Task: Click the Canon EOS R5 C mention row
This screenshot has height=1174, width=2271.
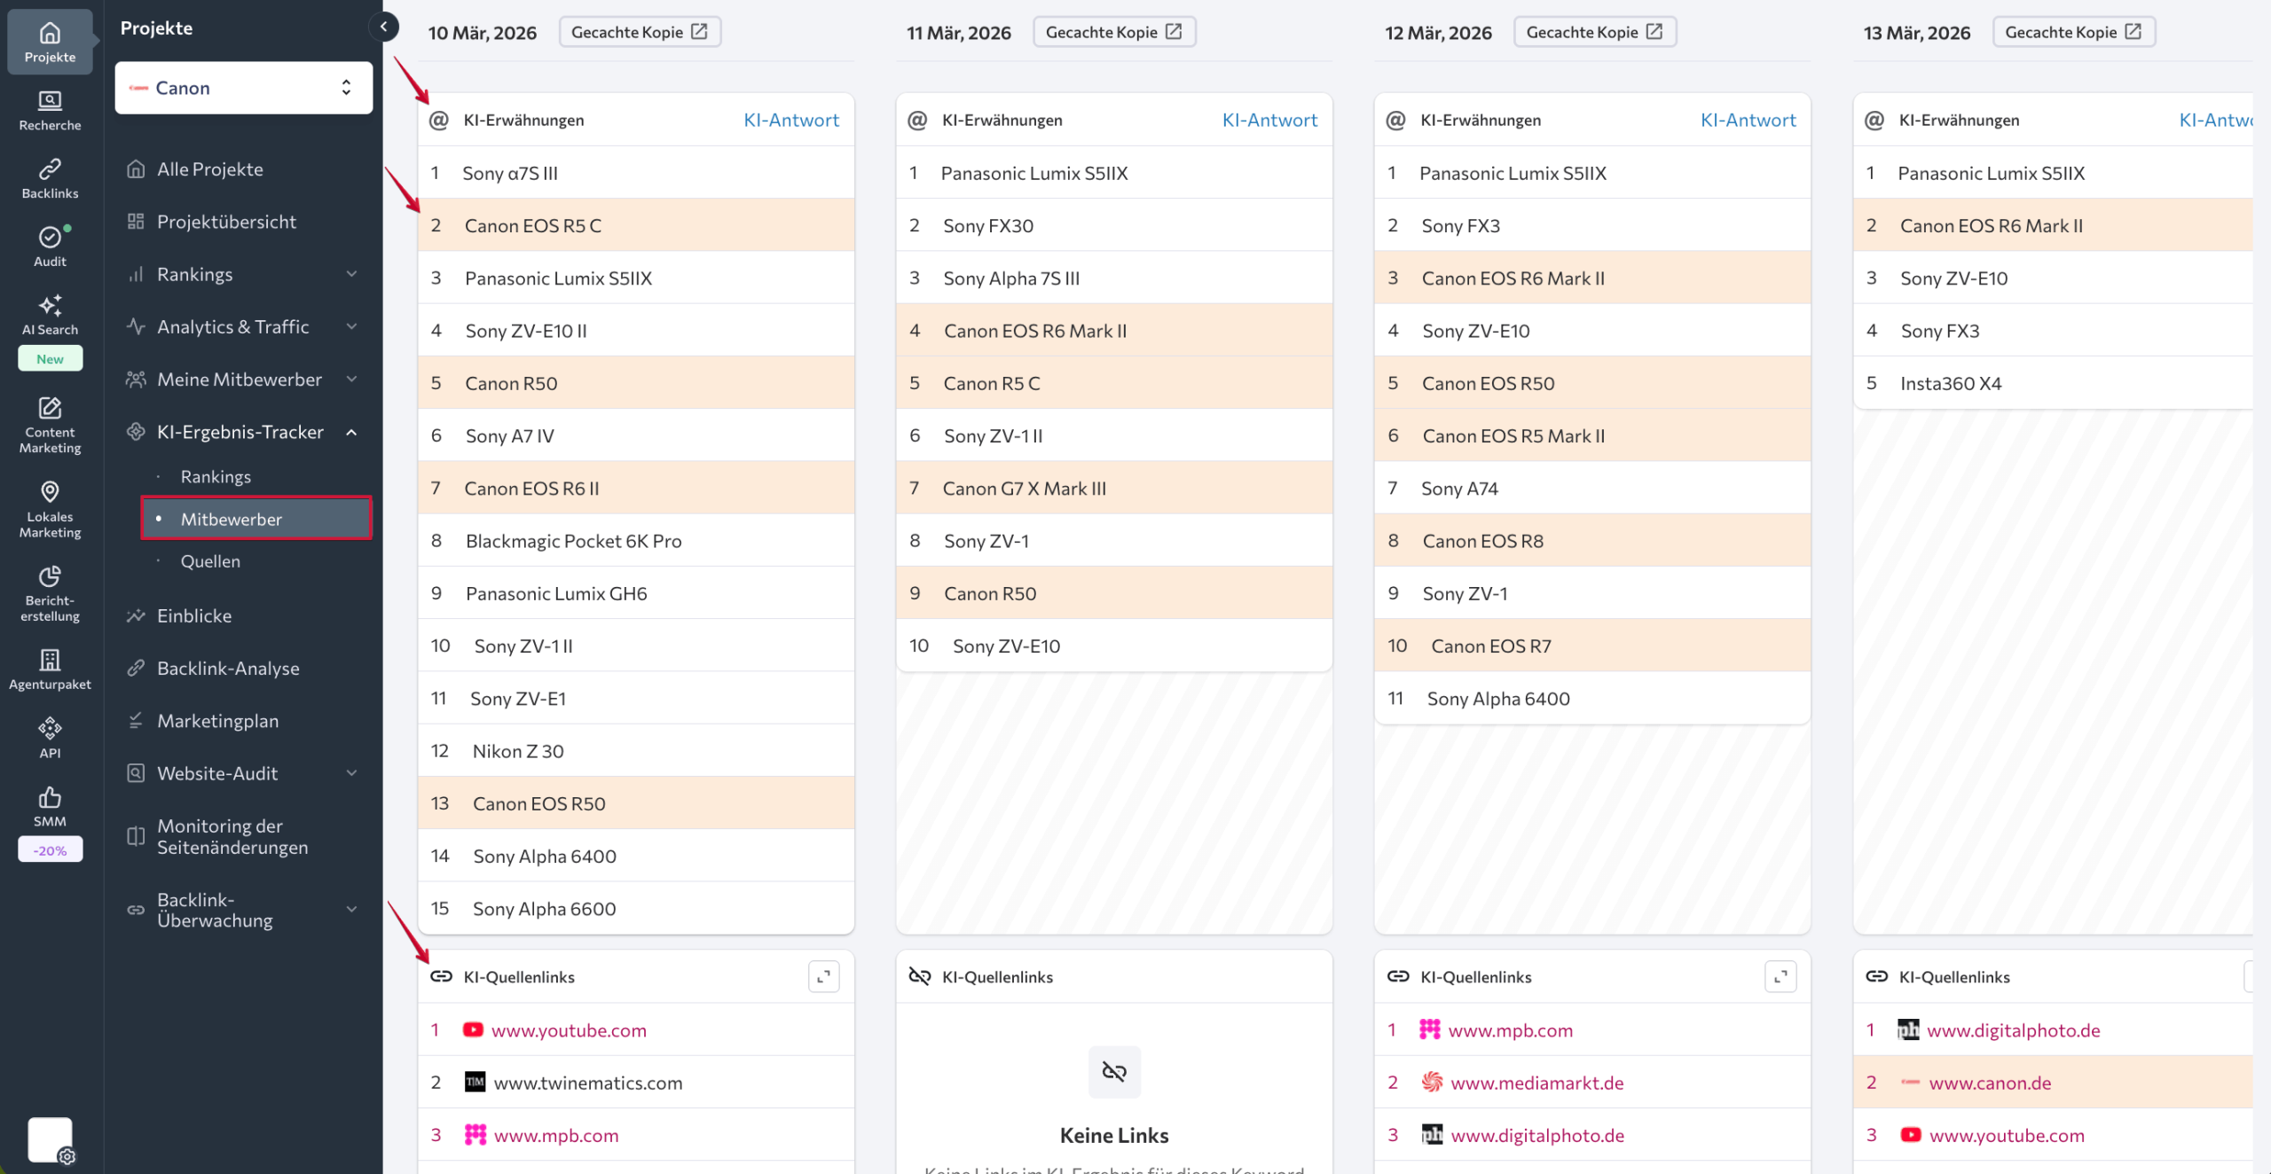Action: tap(635, 225)
